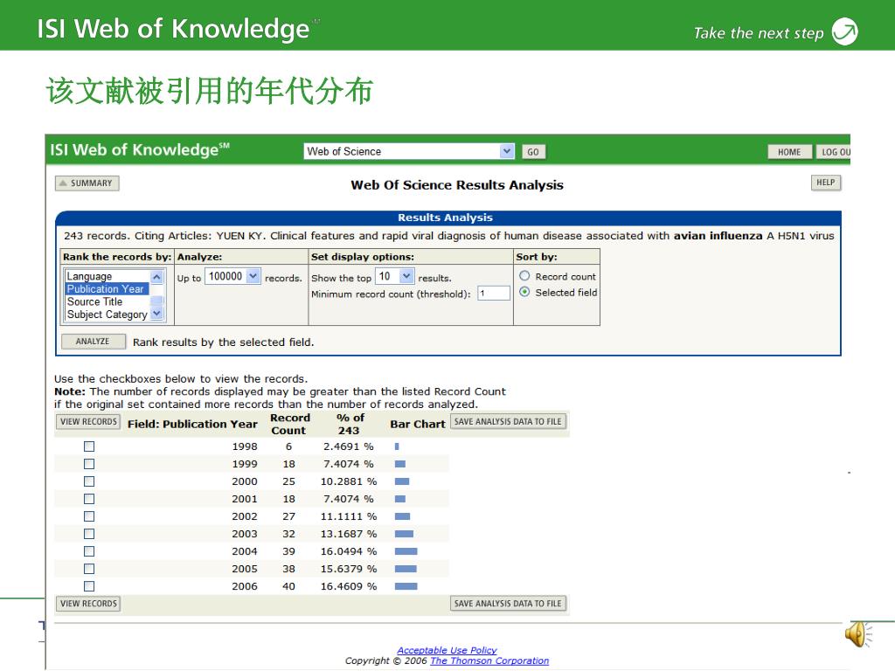Click the Bar Chart column header

point(418,424)
